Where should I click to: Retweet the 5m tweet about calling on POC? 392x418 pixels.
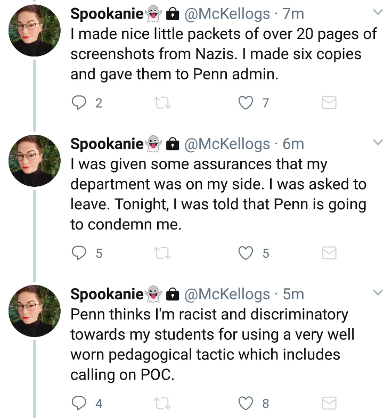[162, 403]
